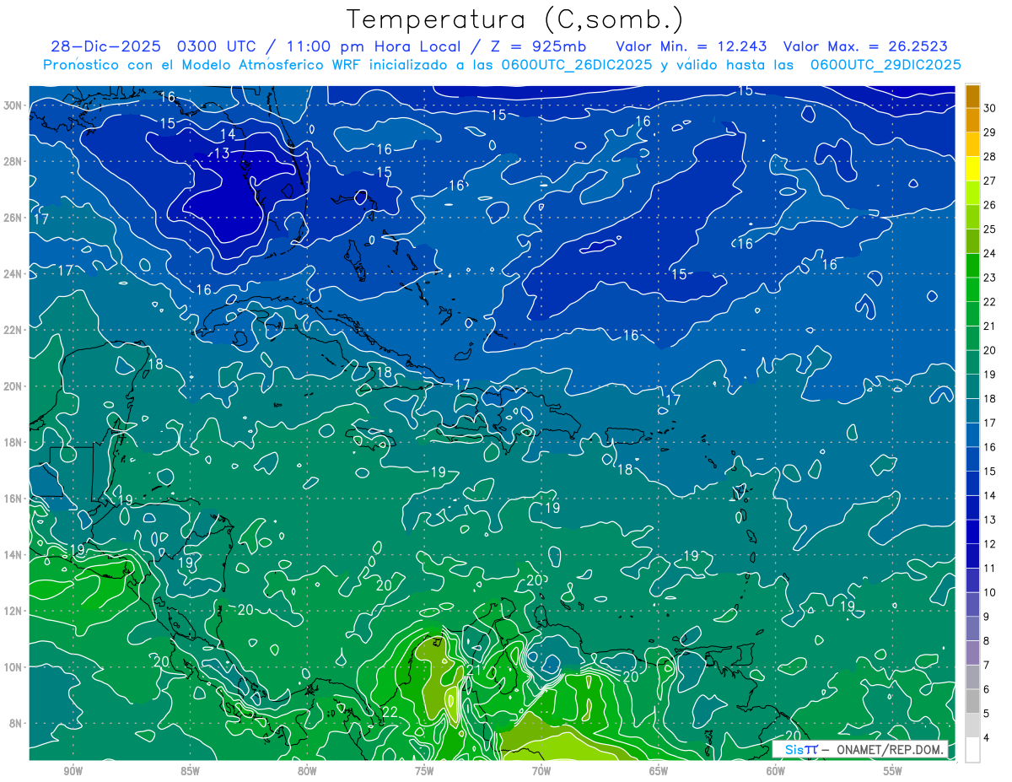Click the "0600UTC_29DIC2025" valid-until time
This screenshot has width=1012, height=782.
pyautogui.click(x=885, y=65)
